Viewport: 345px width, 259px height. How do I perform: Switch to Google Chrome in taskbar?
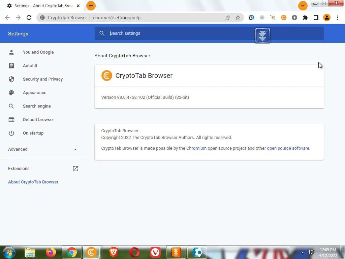(72, 252)
